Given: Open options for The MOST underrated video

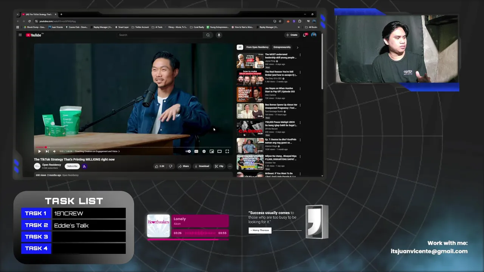Looking at the screenshot, I should pos(300,55).
